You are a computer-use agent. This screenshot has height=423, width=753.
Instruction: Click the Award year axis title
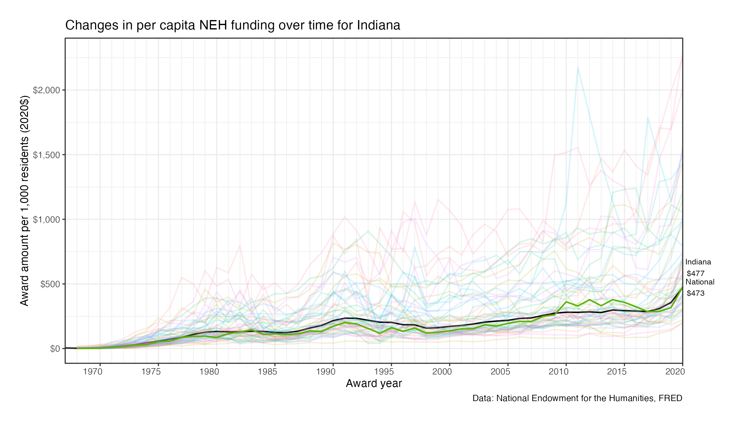[x=374, y=384]
